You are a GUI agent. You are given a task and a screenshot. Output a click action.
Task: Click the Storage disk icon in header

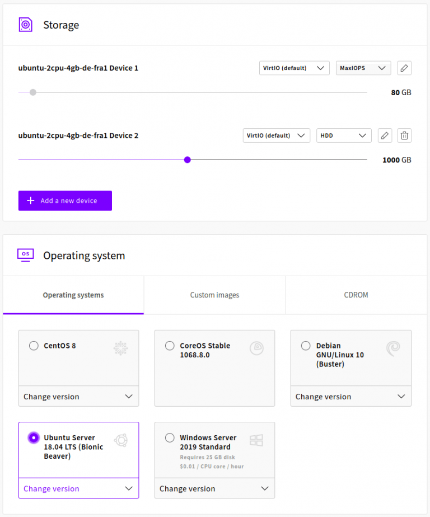coord(26,25)
